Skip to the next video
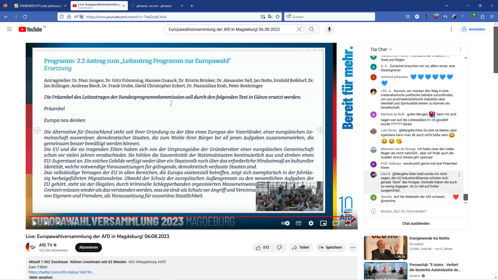Screen dimensions: 498x280 (x=46, y=223)
